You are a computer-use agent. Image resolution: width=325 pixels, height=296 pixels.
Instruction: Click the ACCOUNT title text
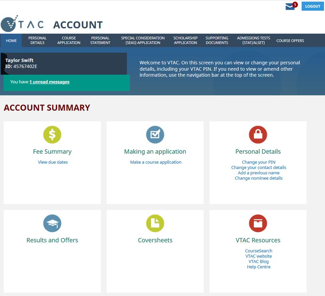[x=78, y=25]
